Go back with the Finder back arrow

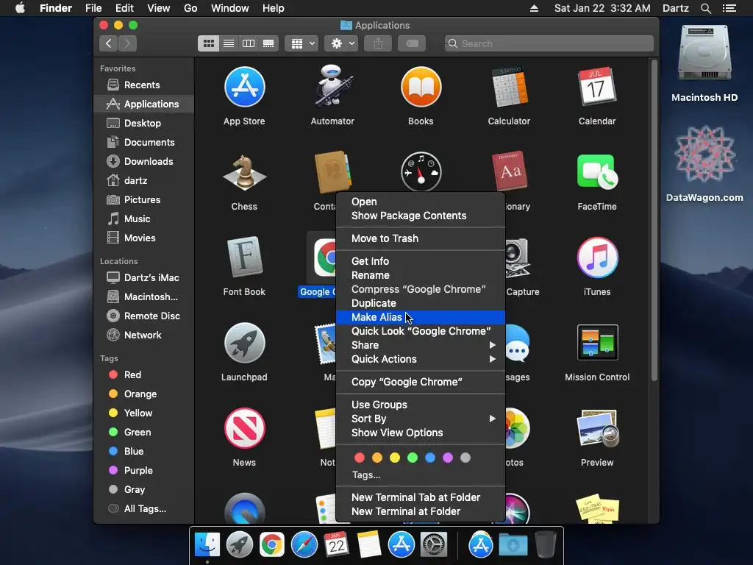tap(109, 43)
